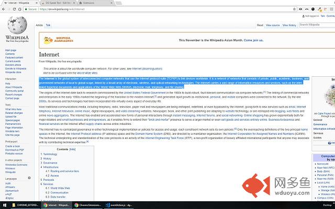Image resolution: width=335 pixels, height=209 pixels.
Task: Jump to Infrastructure in Contents
Action: tap(51, 167)
